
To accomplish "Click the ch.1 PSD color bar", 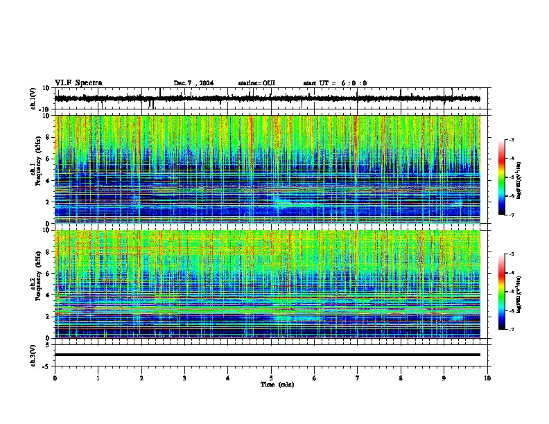I will [x=501, y=177].
